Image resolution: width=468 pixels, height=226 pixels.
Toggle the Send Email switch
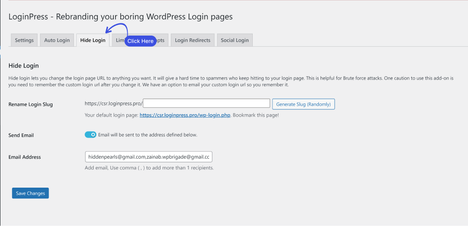(90, 135)
